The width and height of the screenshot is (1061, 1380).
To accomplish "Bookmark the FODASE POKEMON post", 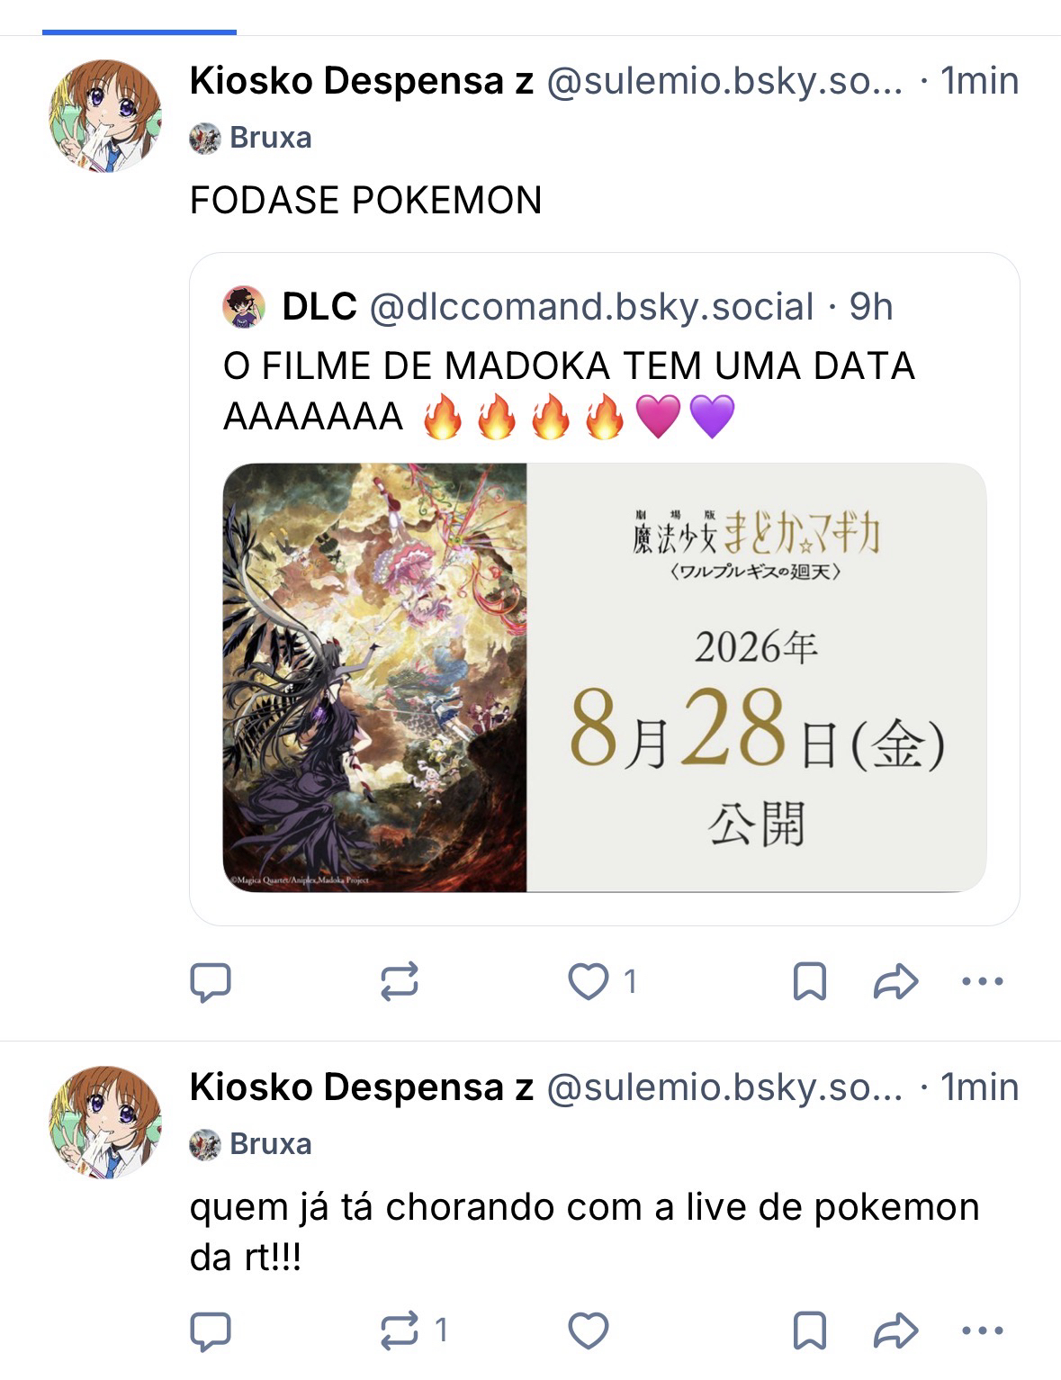I will pos(810,981).
